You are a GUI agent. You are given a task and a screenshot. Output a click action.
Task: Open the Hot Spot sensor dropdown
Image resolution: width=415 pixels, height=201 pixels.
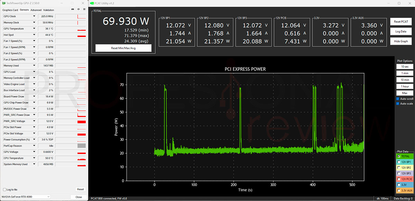click(34, 35)
